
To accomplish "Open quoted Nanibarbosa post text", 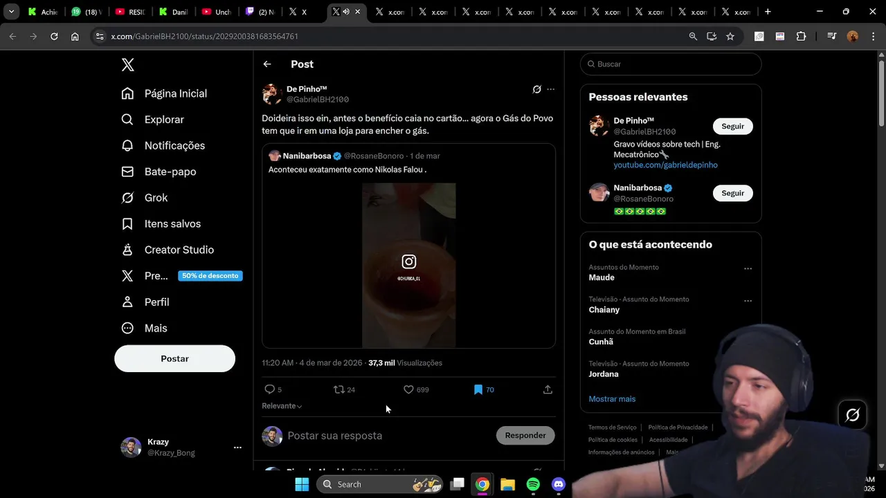I will coord(347,169).
